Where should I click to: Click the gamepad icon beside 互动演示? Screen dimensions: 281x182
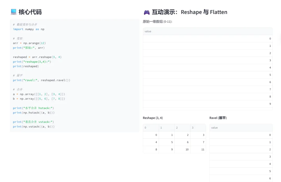point(146,12)
